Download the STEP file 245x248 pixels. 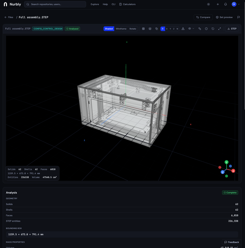(x=232, y=29)
